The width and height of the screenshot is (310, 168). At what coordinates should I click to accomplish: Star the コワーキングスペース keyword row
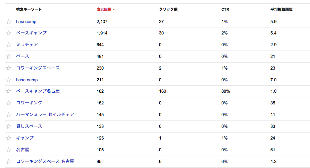[9, 68]
